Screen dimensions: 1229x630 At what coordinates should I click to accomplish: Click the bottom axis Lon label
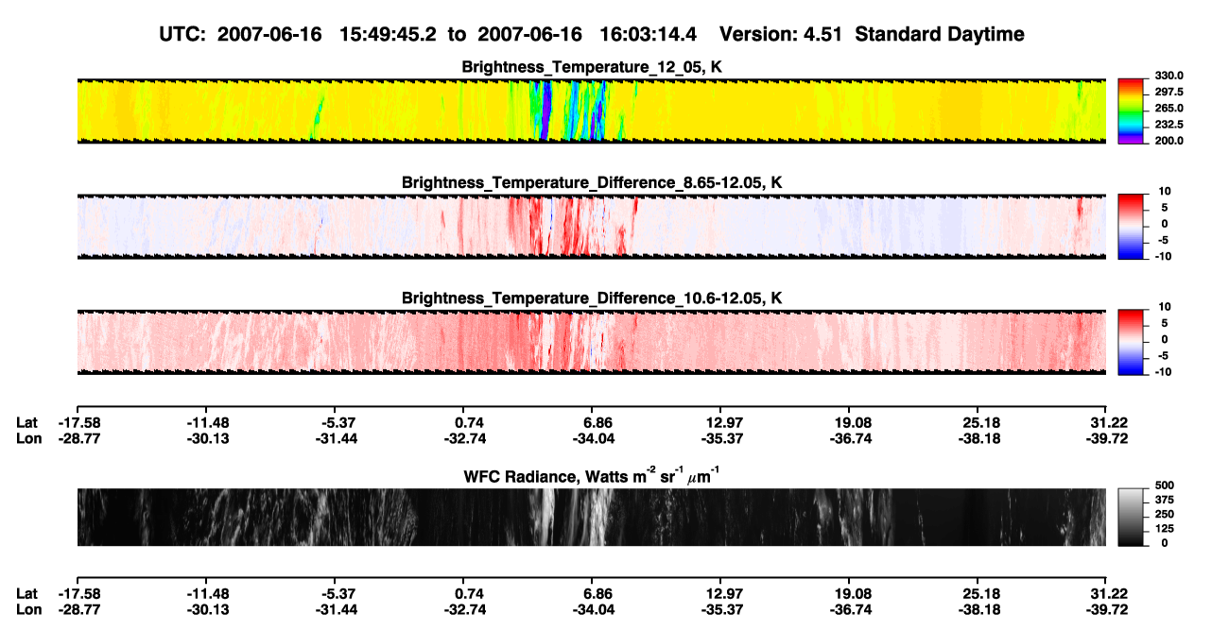[28, 609]
